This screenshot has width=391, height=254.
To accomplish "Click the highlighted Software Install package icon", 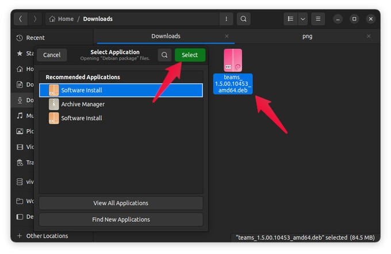I will point(54,90).
